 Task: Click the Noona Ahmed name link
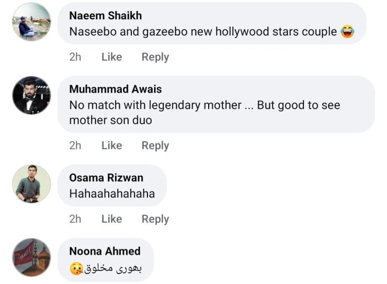(105, 252)
